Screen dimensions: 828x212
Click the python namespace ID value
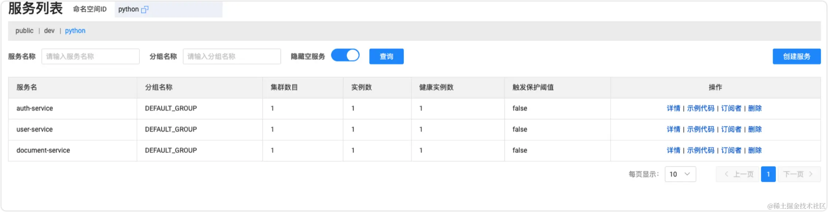coord(128,9)
